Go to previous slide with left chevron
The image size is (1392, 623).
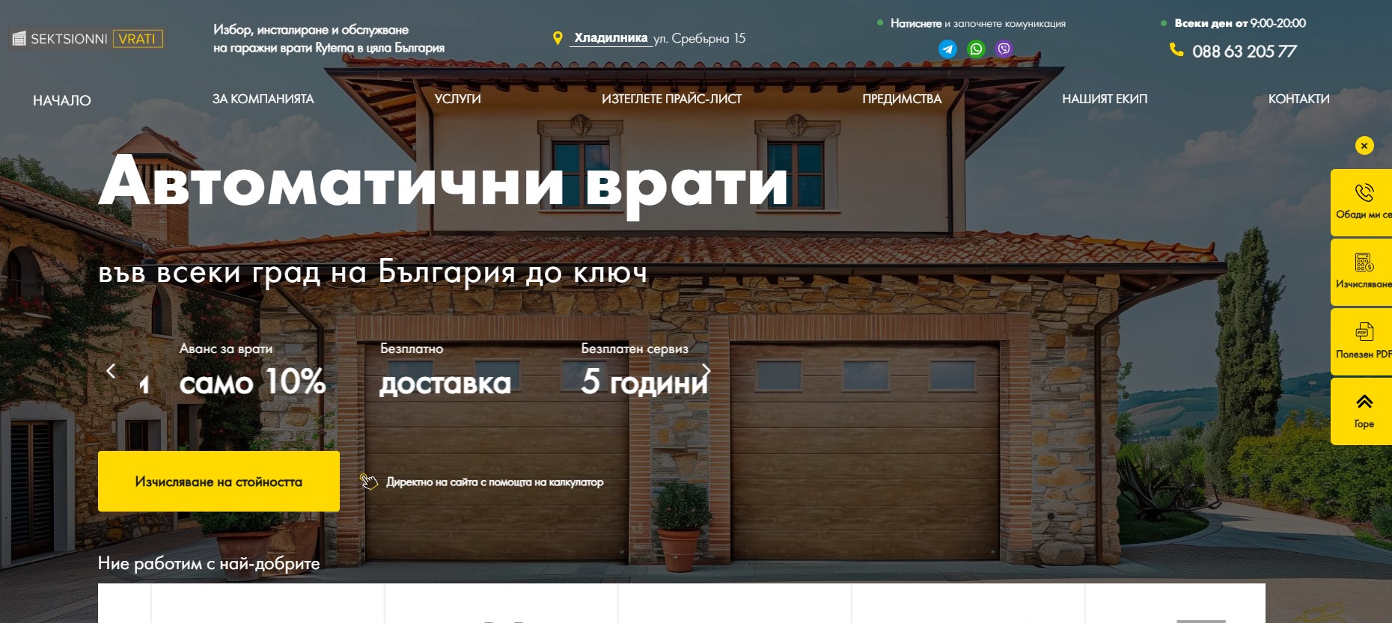111,371
